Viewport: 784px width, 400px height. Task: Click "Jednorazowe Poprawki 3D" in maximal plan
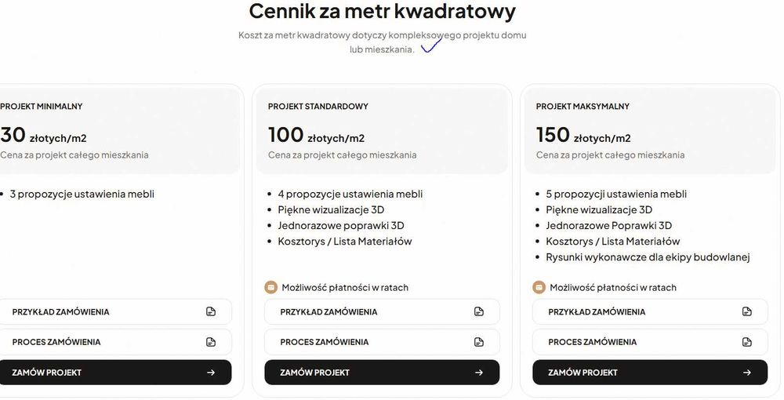(x=608, y=226)
